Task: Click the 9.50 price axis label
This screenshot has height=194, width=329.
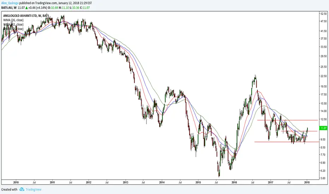Action: tap(323, 139)
